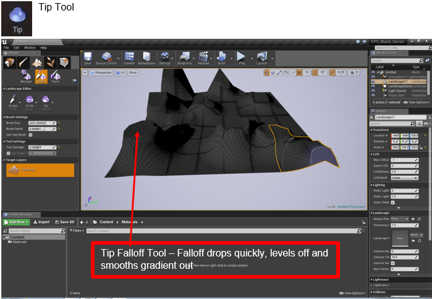
Task: Open the Settings toolbar icon
Action: (x=164, y=59)
